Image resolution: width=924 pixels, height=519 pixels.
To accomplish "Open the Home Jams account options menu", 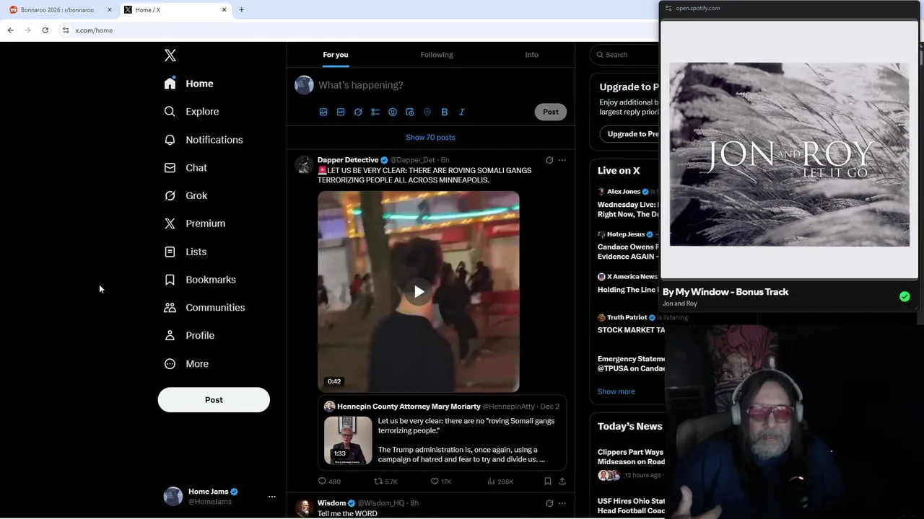I will click(x=272, y=497).
